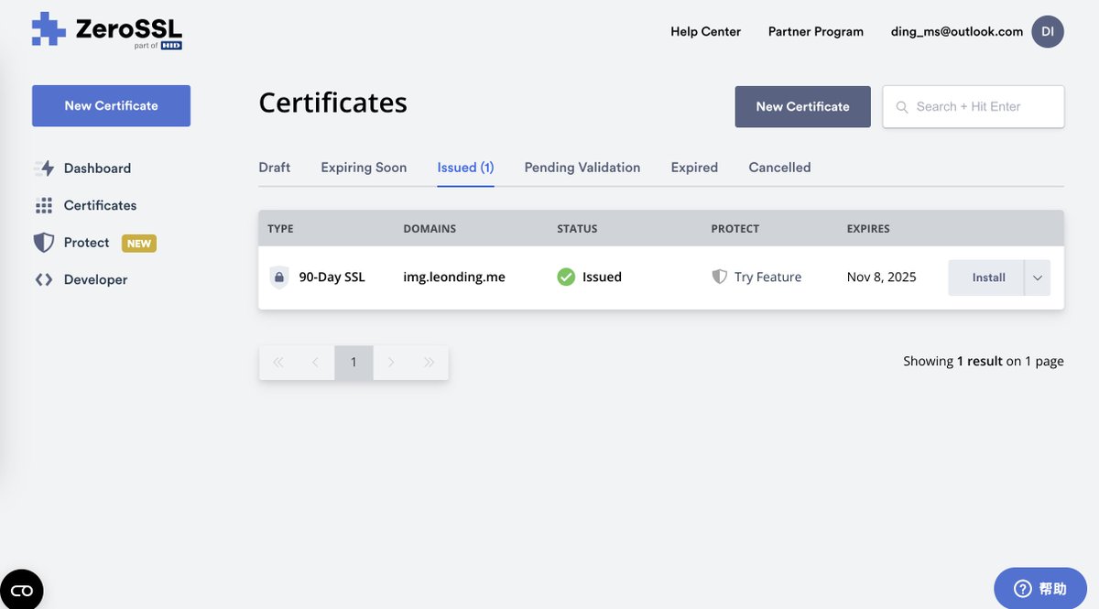Viewport: 1099px width, 609px height.
Task: Open Protect in the sidebar
Action: [86, 243]
